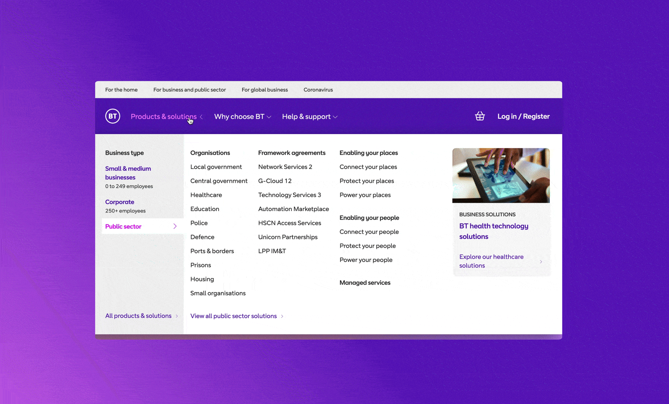Image resolution: width=669 pixels, height=404 pixels.
Task: Open For global business tab
Action: pyautogui.click(x=264, y=90)
